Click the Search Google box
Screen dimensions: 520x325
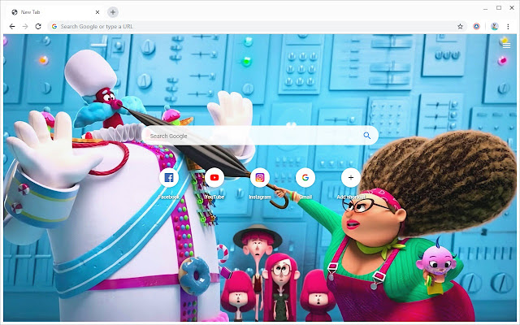pyautogui.click(x=260, y=136)
